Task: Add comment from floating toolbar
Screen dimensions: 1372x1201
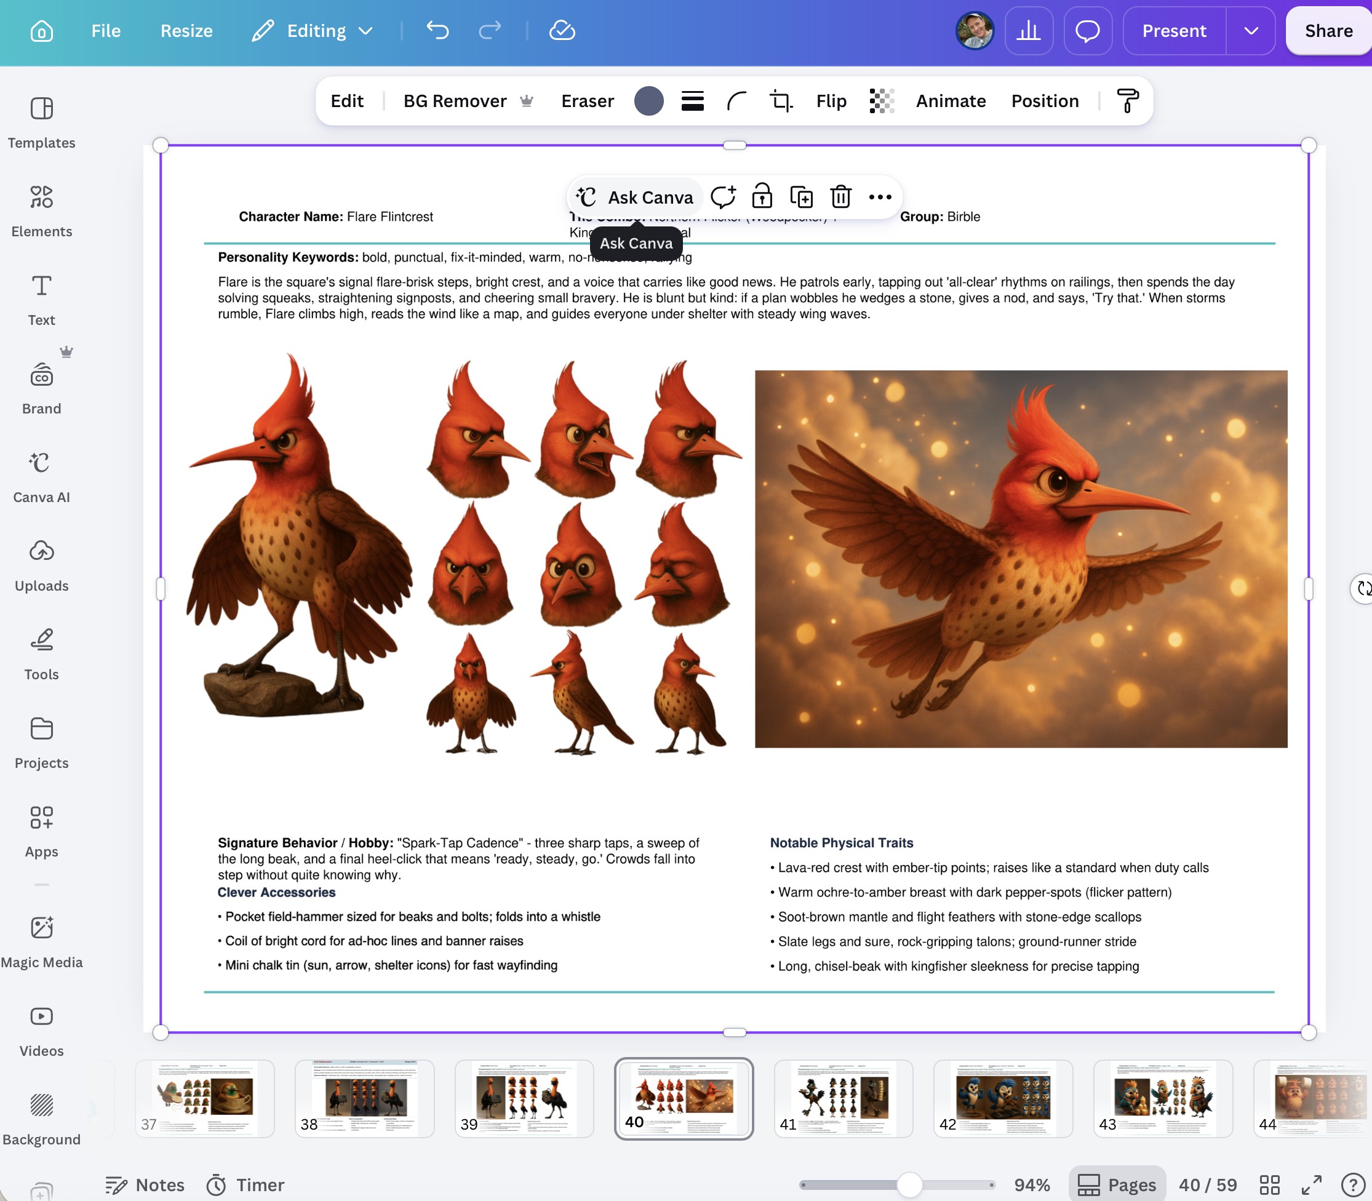Action: 723,197
